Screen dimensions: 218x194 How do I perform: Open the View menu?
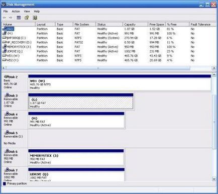coord(27,12)
